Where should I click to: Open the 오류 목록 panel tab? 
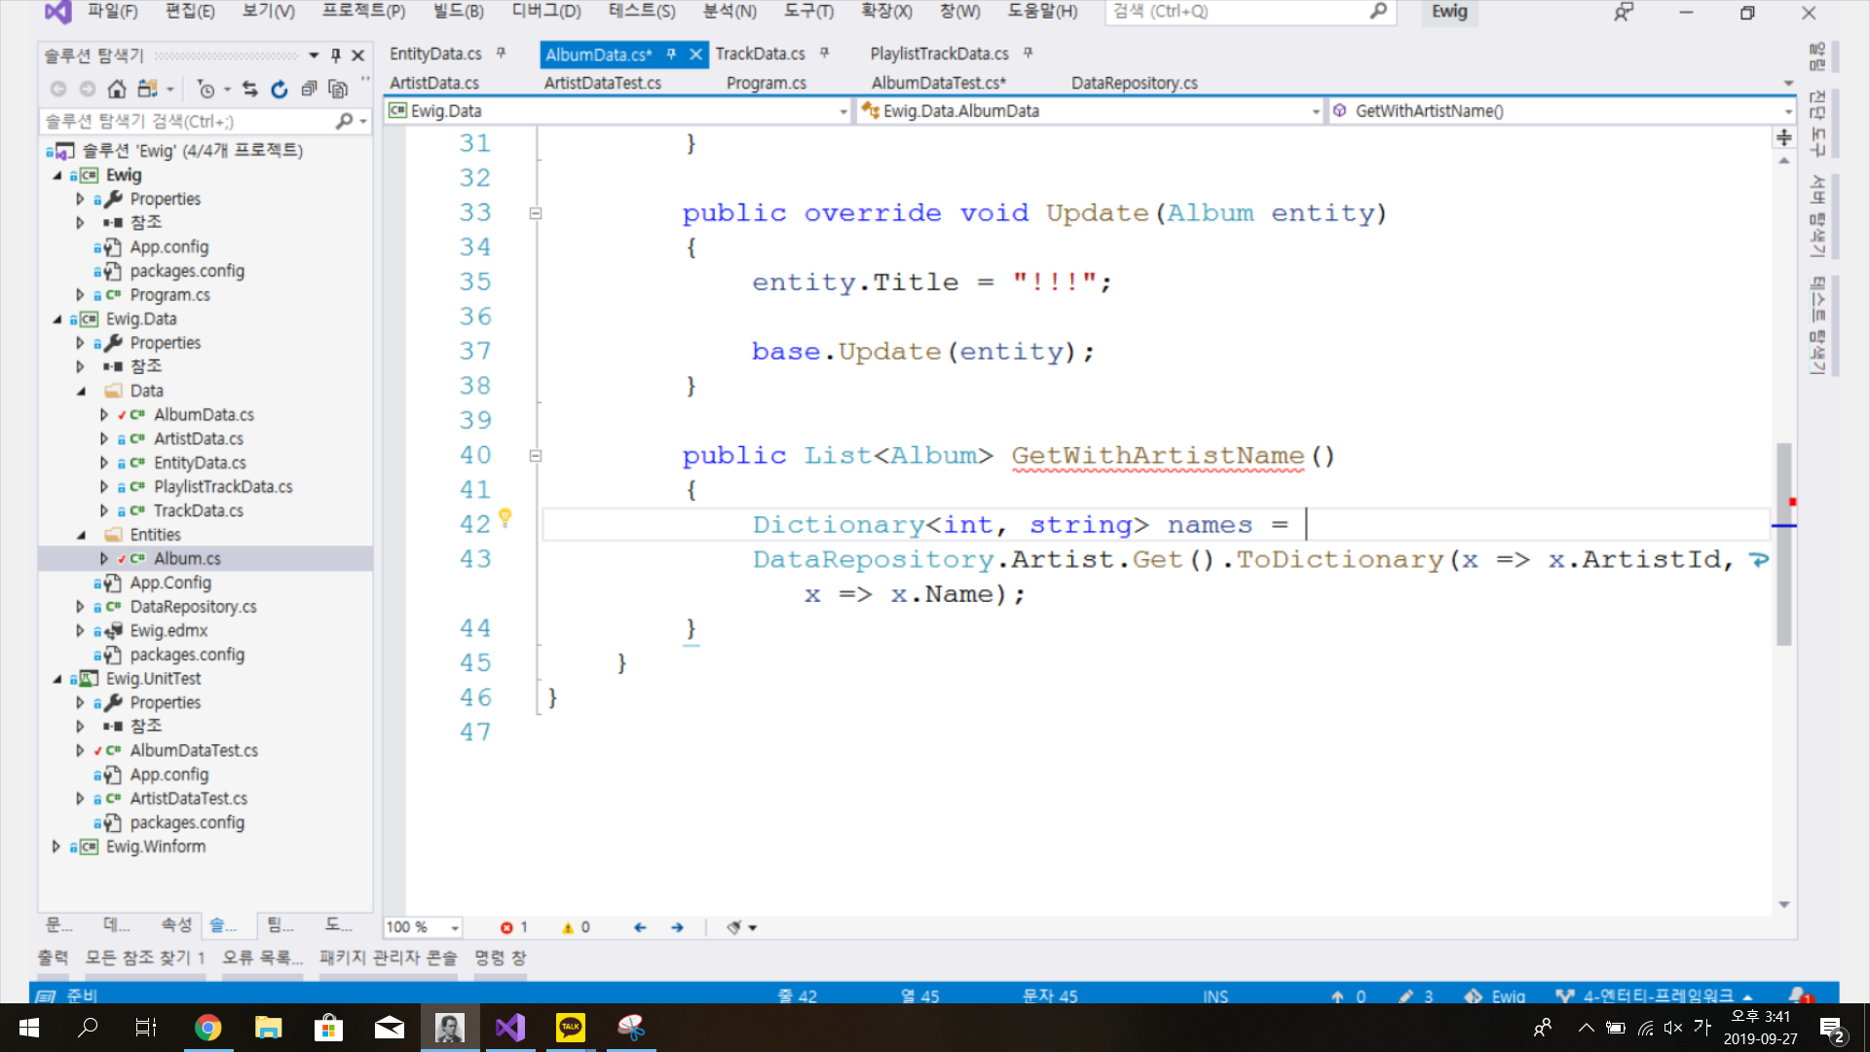[262, 958]
